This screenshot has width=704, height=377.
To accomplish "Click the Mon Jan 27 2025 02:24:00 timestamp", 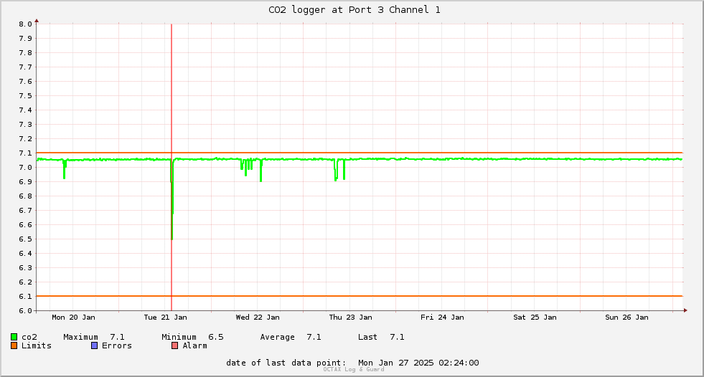I will click(x=418, y=363).
